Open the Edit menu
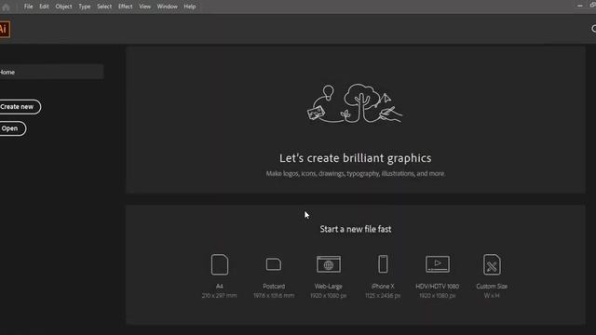 (44, 7)
